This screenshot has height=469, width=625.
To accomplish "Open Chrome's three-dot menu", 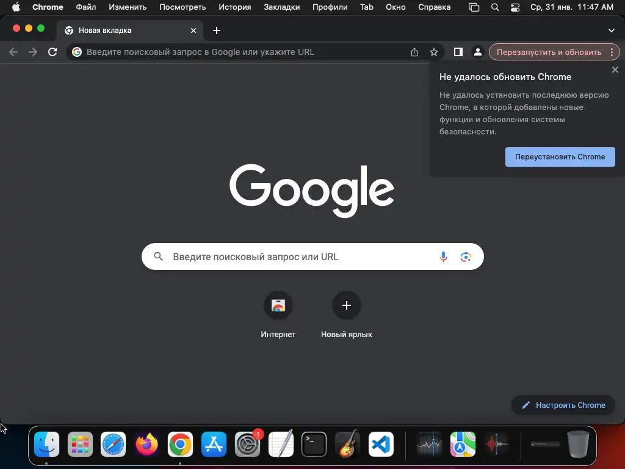I will point(612,52).
